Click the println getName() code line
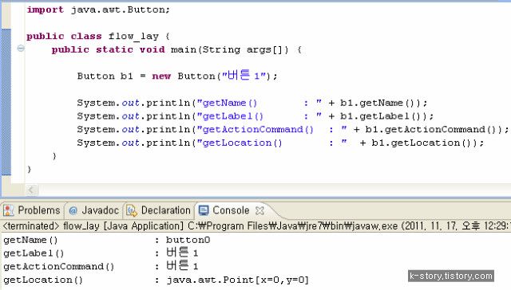This screenshot has height=290, width=511. [x=252, y=103]
